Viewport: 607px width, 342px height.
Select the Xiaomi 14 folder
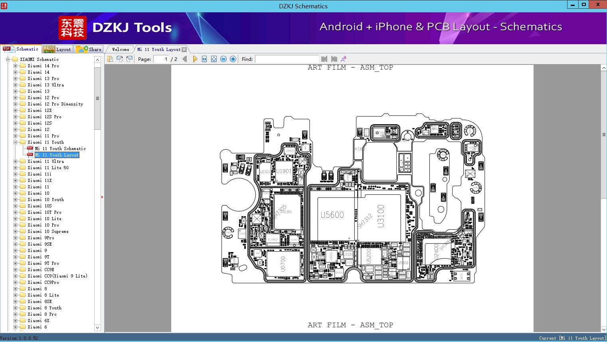[x=39, y=72]
